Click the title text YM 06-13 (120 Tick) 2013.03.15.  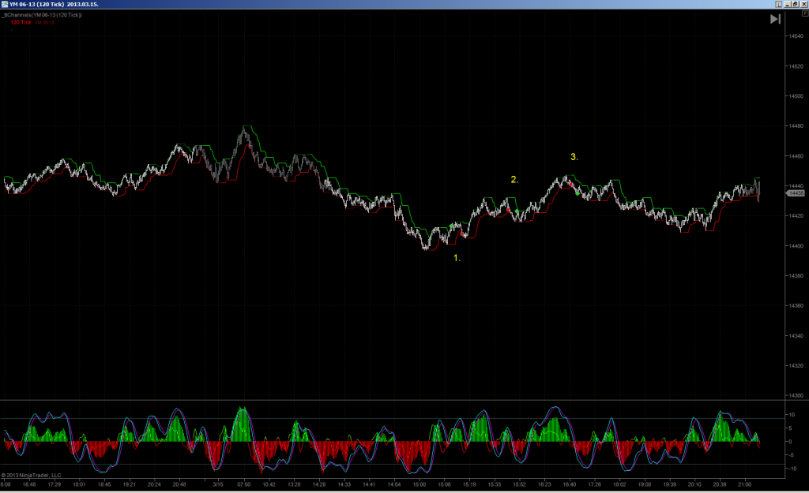(x=54, y=4)
